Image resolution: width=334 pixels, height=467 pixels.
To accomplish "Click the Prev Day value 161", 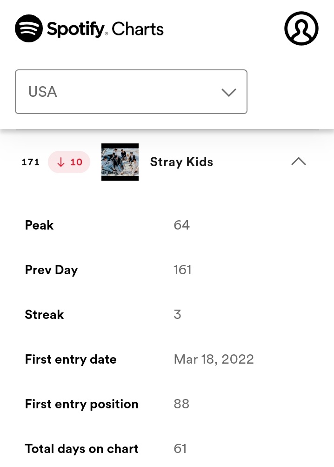I will tap(182, 270).
